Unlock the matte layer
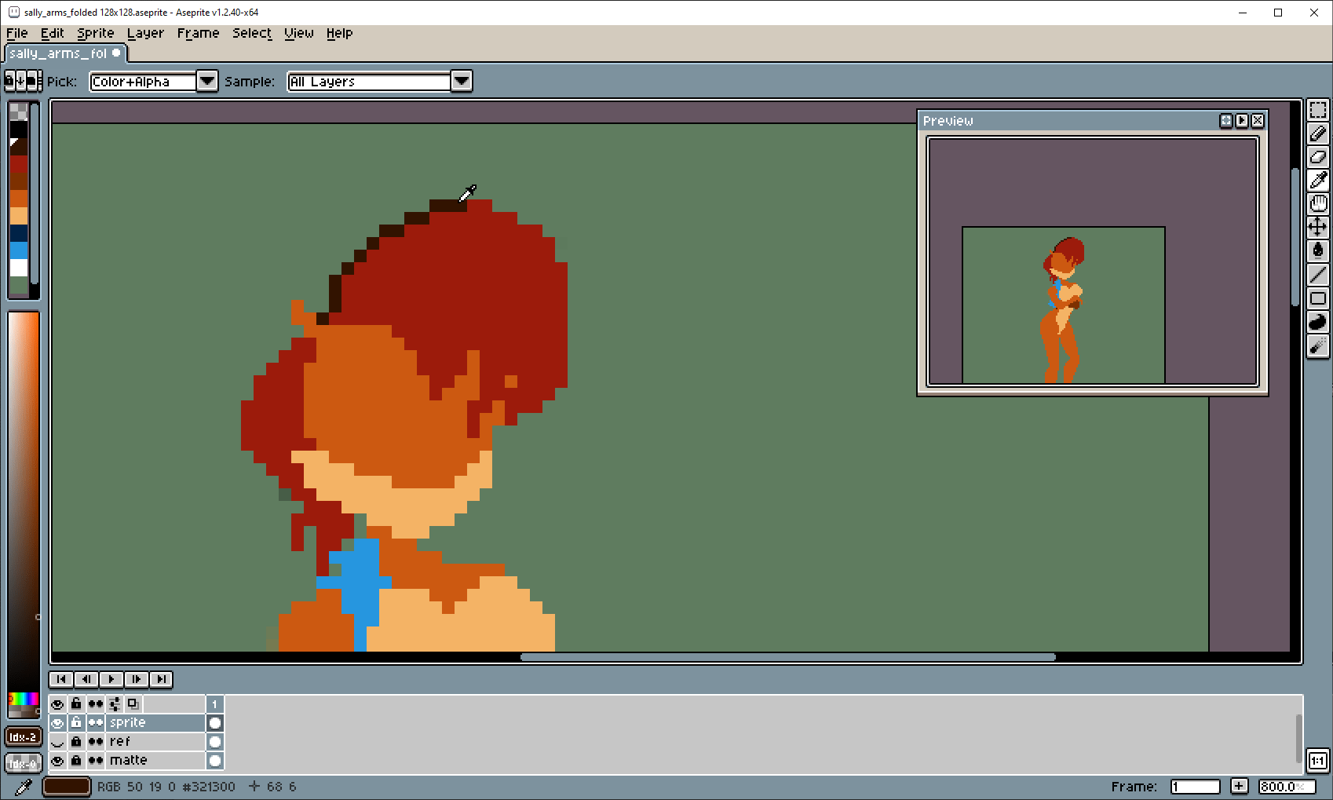This screenshot has width=1333, height=800. (x=76, y=761)
